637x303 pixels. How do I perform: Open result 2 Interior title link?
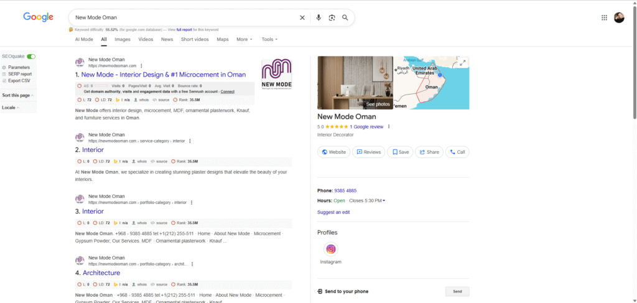[x=93, y=150]
